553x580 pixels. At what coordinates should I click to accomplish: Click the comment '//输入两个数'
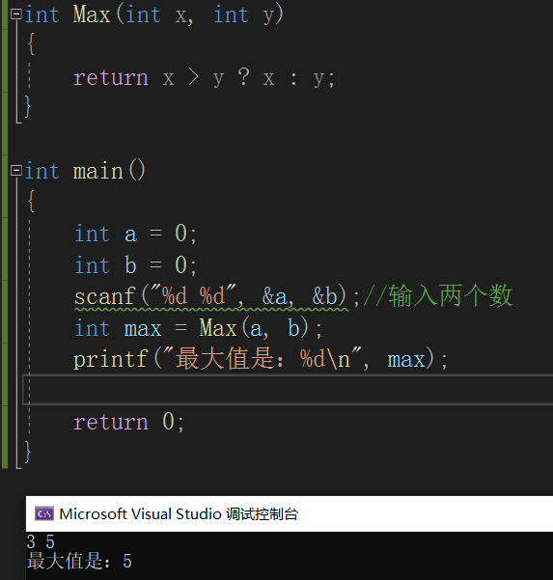(438, 296)
